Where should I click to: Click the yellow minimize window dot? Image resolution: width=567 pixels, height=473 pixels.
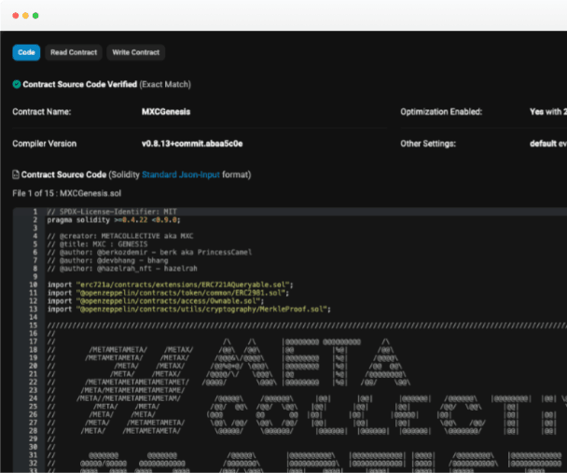(25, 16)
